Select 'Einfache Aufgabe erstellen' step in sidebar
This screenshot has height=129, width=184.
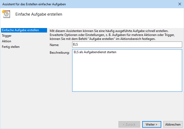(20, 30)
